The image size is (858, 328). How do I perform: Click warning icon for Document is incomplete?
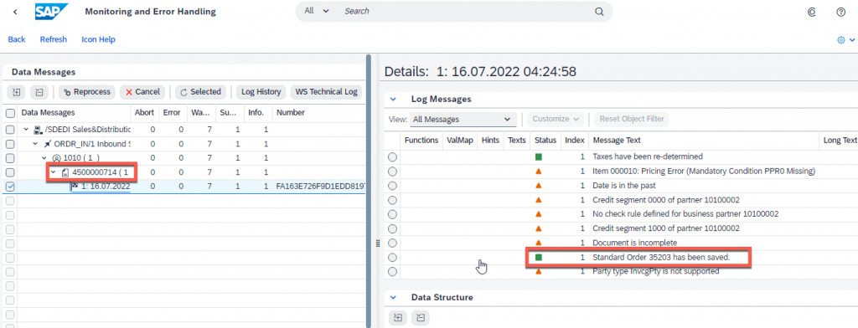coord(539,242)
